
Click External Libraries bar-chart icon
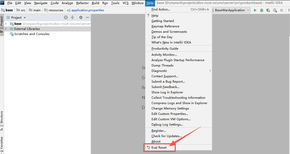click(x=12, y=29)
